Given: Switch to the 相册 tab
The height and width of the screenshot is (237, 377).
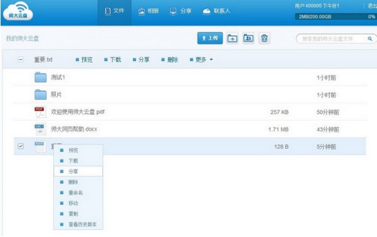Looking at the screenshot, I should point(148,11).
